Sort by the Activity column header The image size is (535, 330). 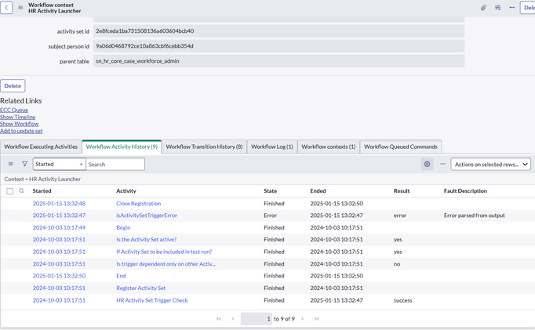click(x=126, y=191)
